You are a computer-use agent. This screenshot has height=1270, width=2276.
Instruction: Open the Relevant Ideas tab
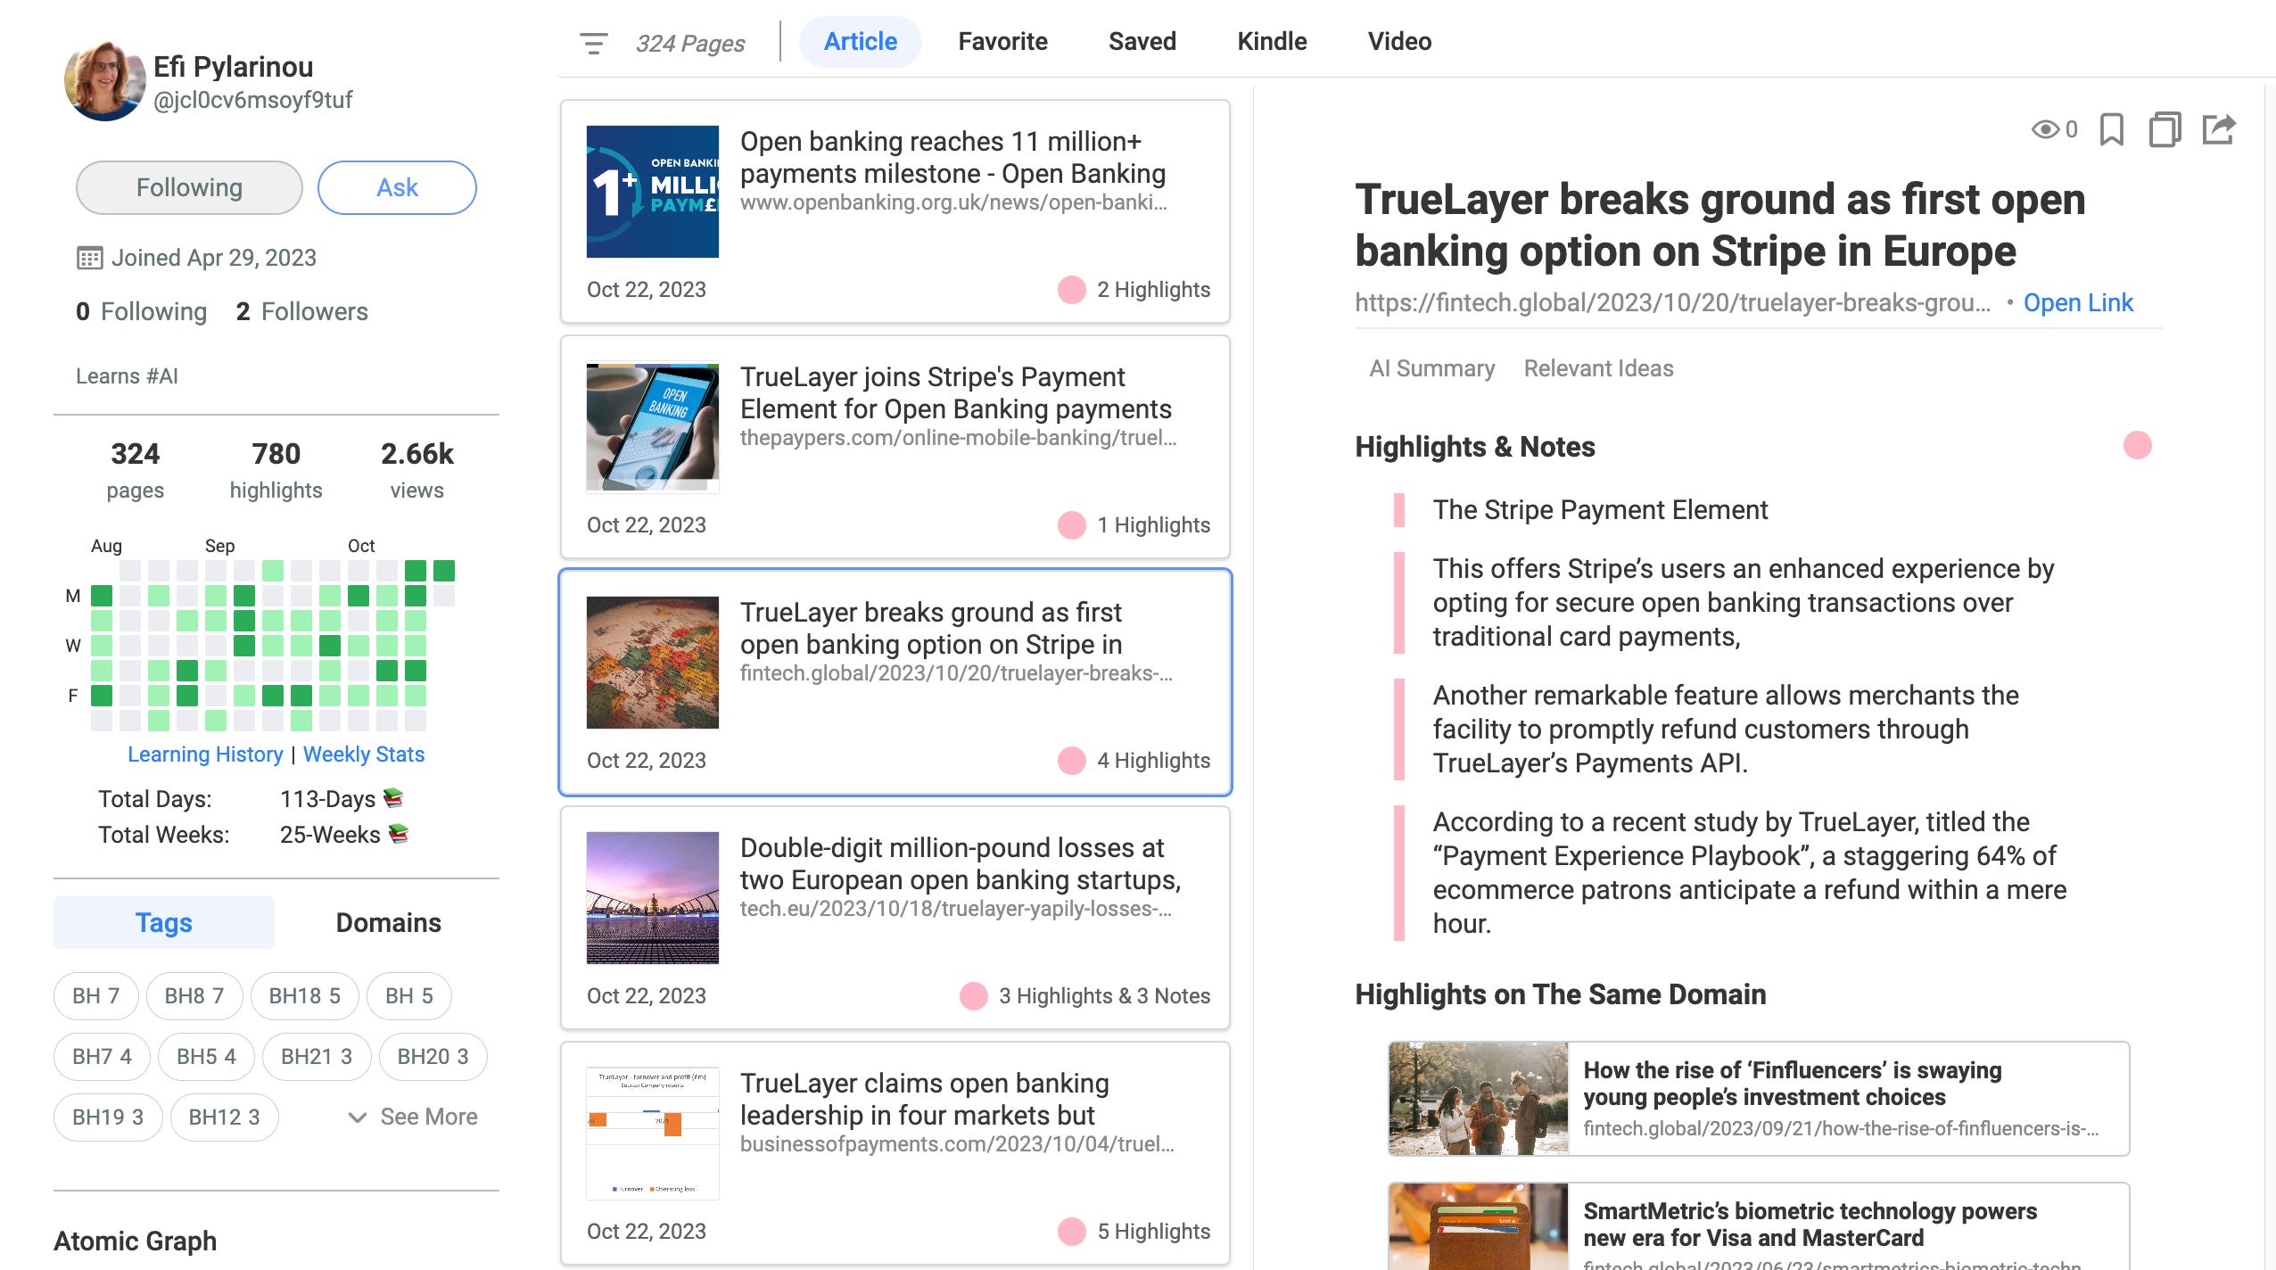pyautogui.click(x=1598, y=368)
